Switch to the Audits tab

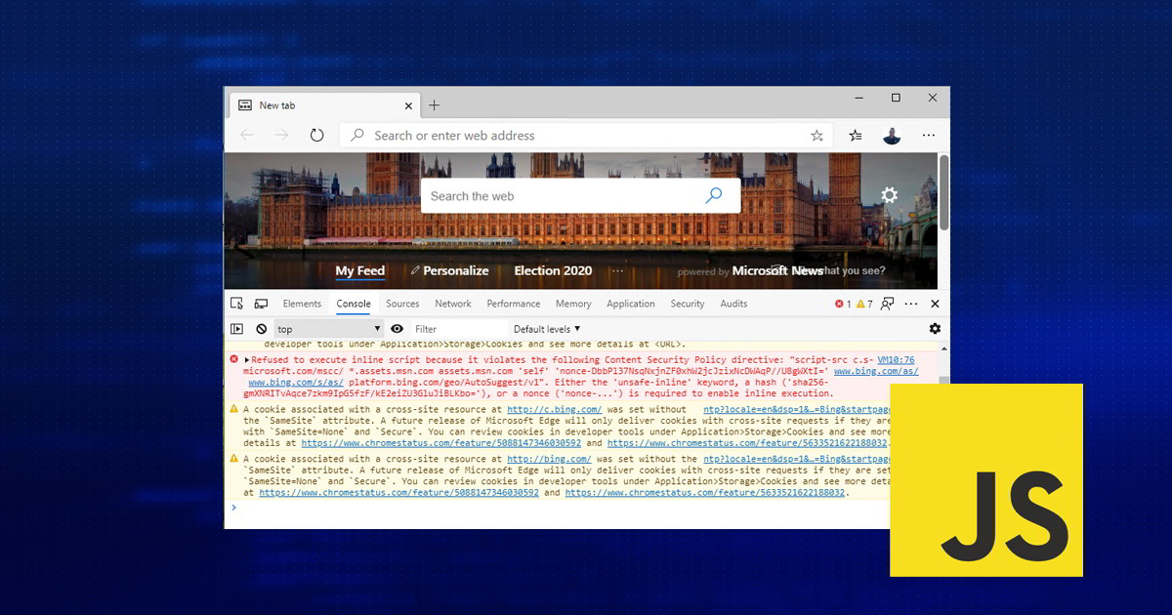(x=733, y=304)
